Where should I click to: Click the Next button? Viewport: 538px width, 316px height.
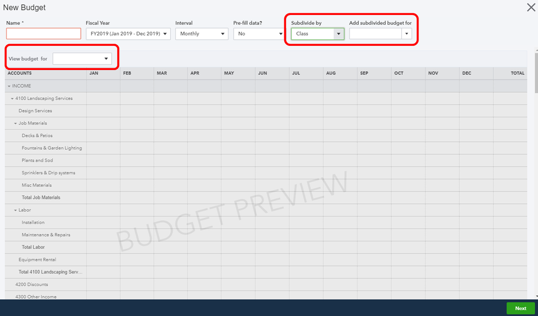pyautogui.click(x=521, y=308)
